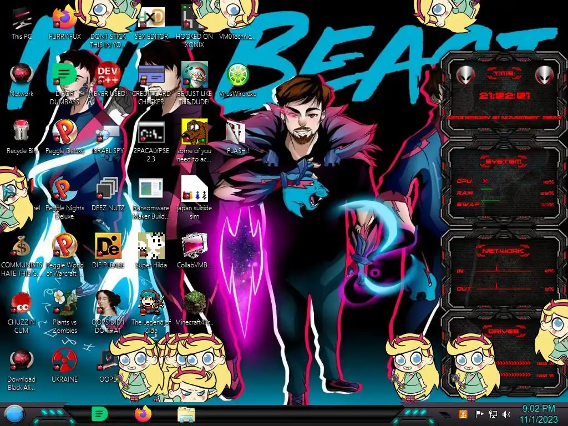The image size is (568, 426).
Task: Click the NETWORK header in the widget
Action: tap(503, 251)
